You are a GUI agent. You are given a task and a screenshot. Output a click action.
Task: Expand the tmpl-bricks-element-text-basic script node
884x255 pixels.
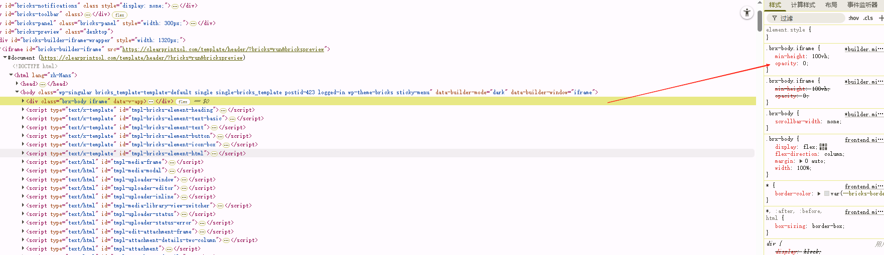[23, 119]
